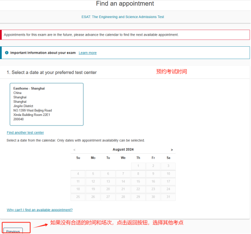This screenshot has width=251, height=234.
Task: Select August 4 in the calendar
Action: click(78, 174)
